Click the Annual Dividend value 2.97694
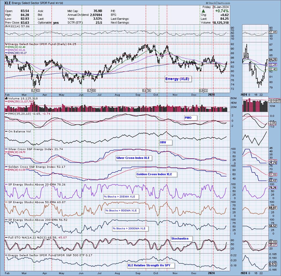This screenshot has width=281, height=276. pyautogui.click(x=96, y=15)
